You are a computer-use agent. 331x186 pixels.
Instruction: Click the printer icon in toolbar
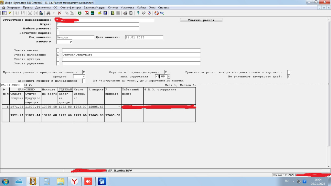click(125, 13)
